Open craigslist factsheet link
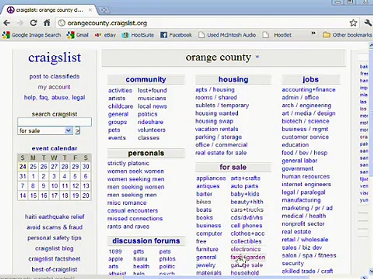The width and height of the screenshot is (373, 279). [x=54, y=259]
